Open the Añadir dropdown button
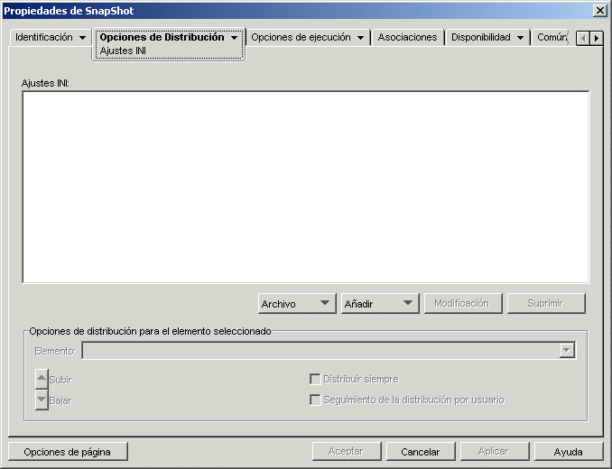The height and width of the screenshot is (469, 612). 380,304
